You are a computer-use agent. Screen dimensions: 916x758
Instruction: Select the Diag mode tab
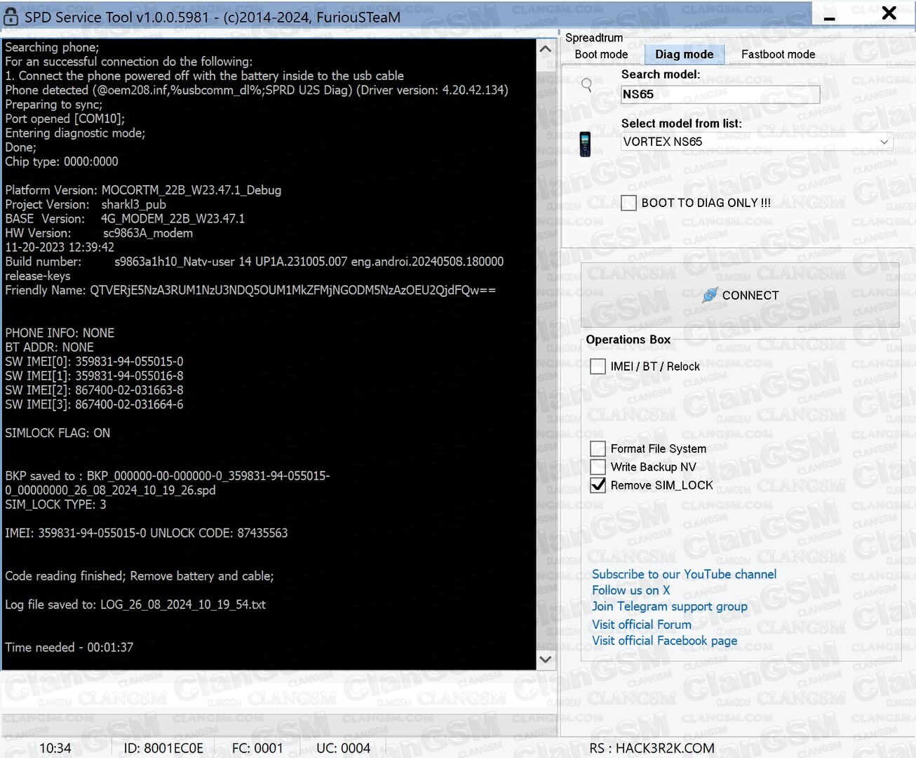684,54
